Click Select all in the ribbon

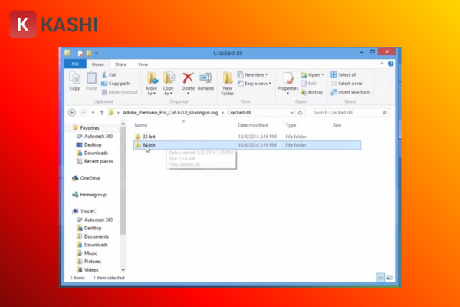click(343, 74)
